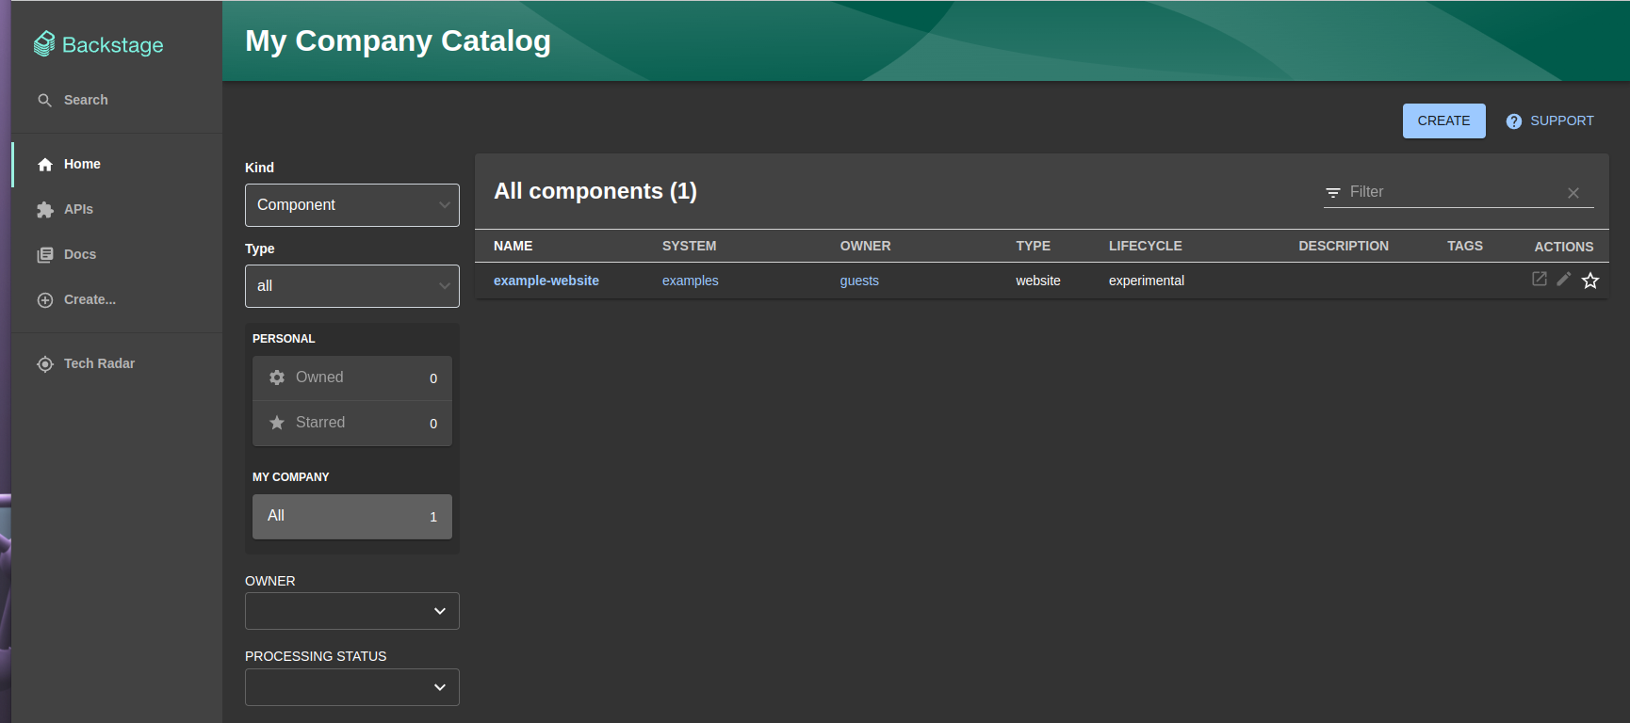This screenshot has width=1630, height=723.
Task: Open the view icon for example-website
Action: click(x=1539, y=280)
